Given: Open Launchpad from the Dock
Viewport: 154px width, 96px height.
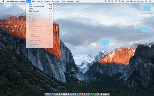Looking at the screenshot, I should [x=48, y=94].
